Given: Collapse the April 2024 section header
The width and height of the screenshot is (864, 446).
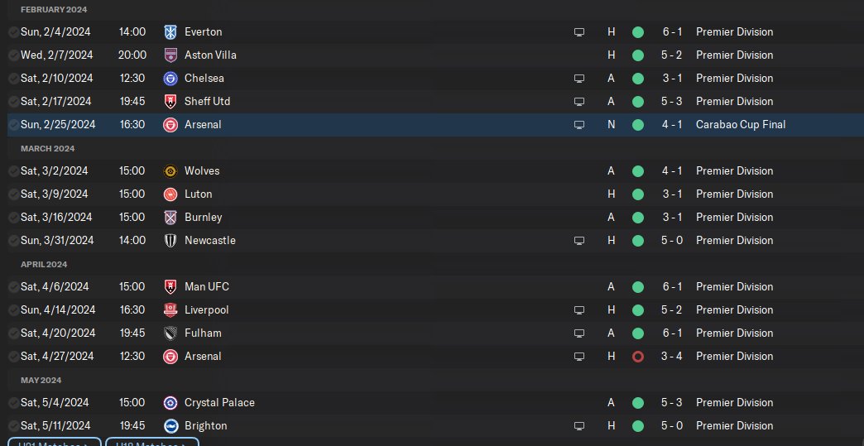Looking at the screenshot, I should click(45, 264).
